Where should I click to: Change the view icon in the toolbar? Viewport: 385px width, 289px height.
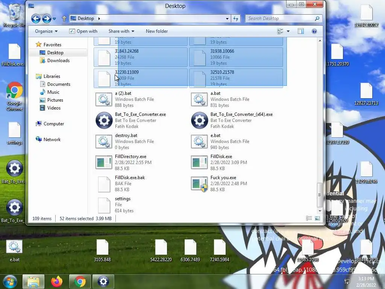click(x=280, y=31)
